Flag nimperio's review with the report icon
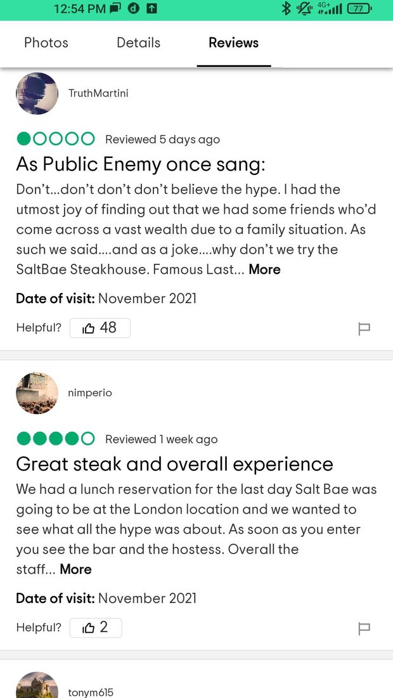This screenshot has width=393, height=698. pos(364,628)
